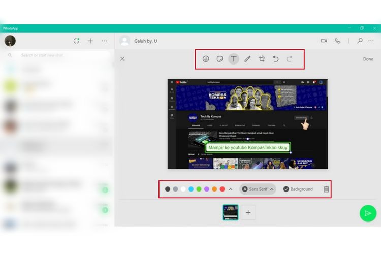Expand more colors with the chevron

click(230, 189)
